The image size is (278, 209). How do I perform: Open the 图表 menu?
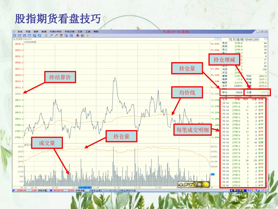(x=36, y=32)
